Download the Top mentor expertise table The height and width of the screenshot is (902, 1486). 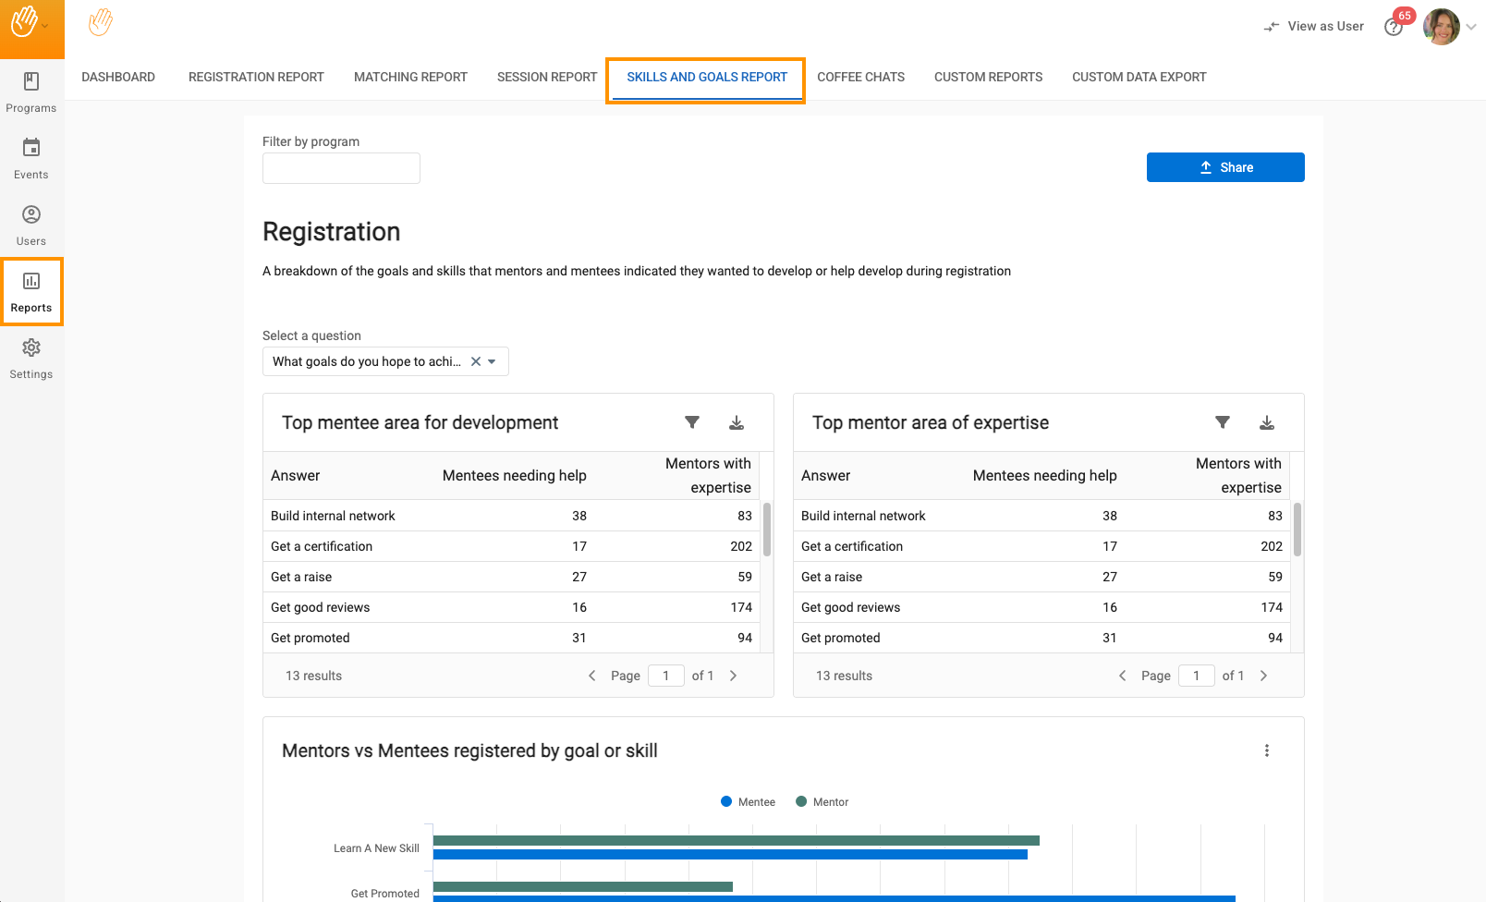pos(1267,422)
